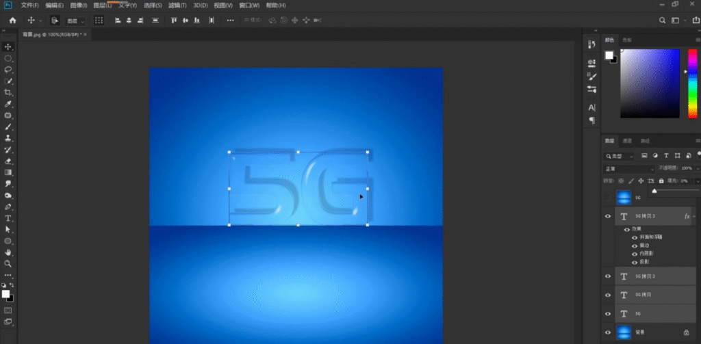Open the 文件(F) menu
Screen dimensions: 701x344
pyautogui.click(x=30, y=5)
